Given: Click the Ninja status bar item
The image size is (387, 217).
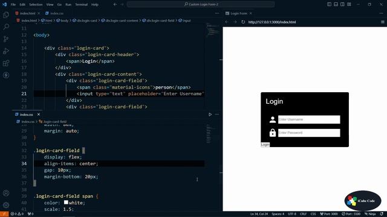Looking at the screenshot, I should 370,214.
